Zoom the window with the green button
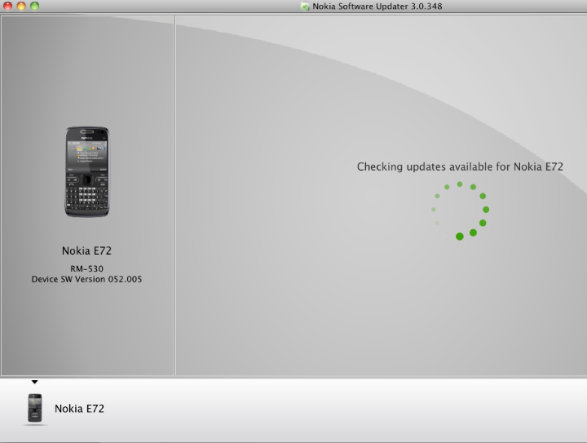 (34, 6)
